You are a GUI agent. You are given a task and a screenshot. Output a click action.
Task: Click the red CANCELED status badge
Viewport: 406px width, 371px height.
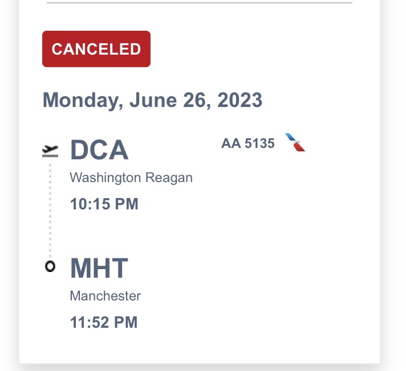96,49
